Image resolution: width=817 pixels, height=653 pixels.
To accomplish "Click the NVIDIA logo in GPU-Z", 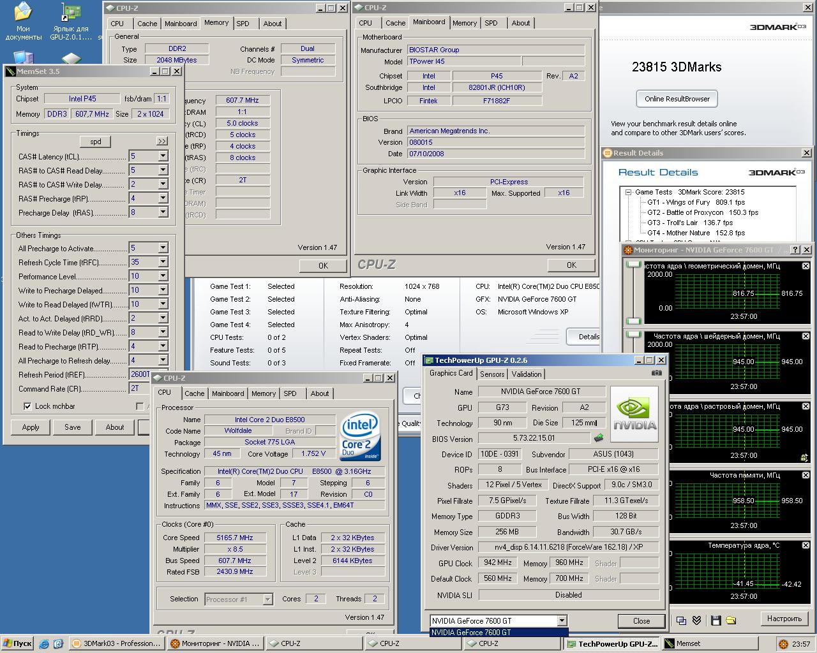I will pyautogui.click(x=634, y=414).
